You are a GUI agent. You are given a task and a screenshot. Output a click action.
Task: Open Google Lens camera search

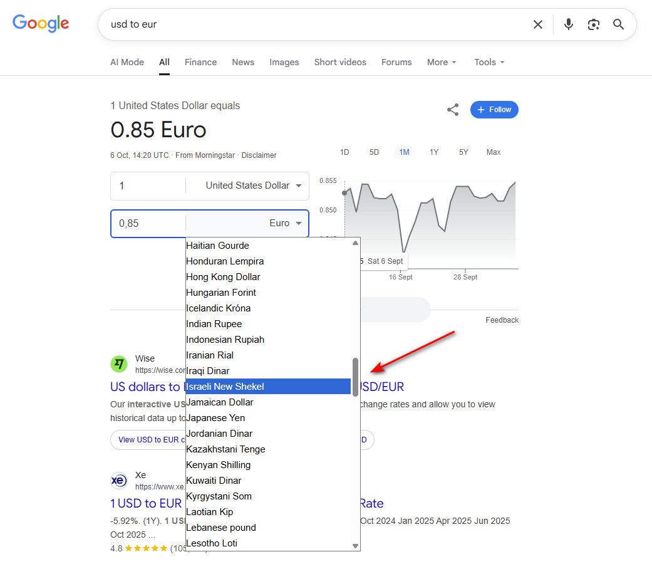[x=593, y=24]
